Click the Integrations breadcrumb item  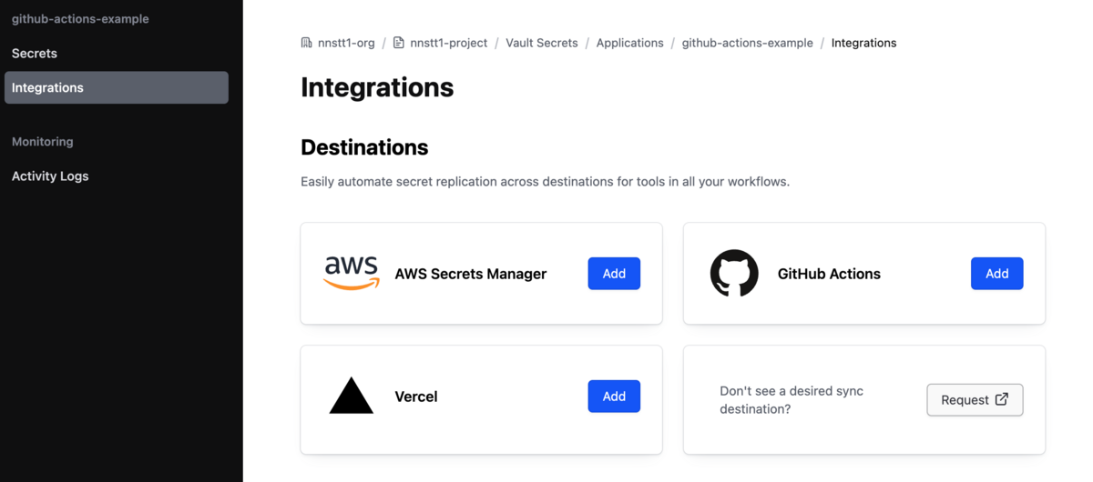(863, 43)
